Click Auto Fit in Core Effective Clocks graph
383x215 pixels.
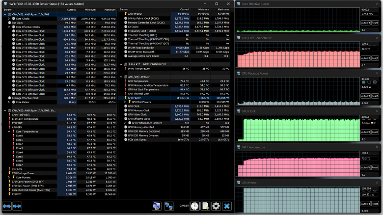(365, 23)
